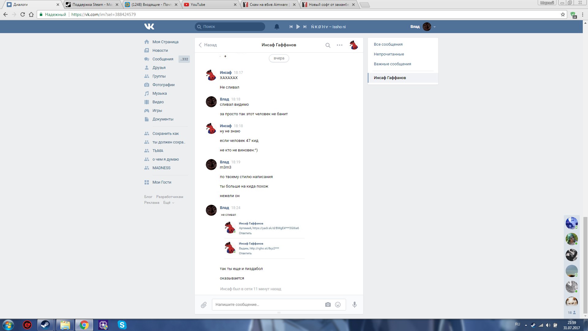The height and width of the screenshot is (331, 588).
Task: Skip to next track in header player
Action: click(x=305, y=27)
